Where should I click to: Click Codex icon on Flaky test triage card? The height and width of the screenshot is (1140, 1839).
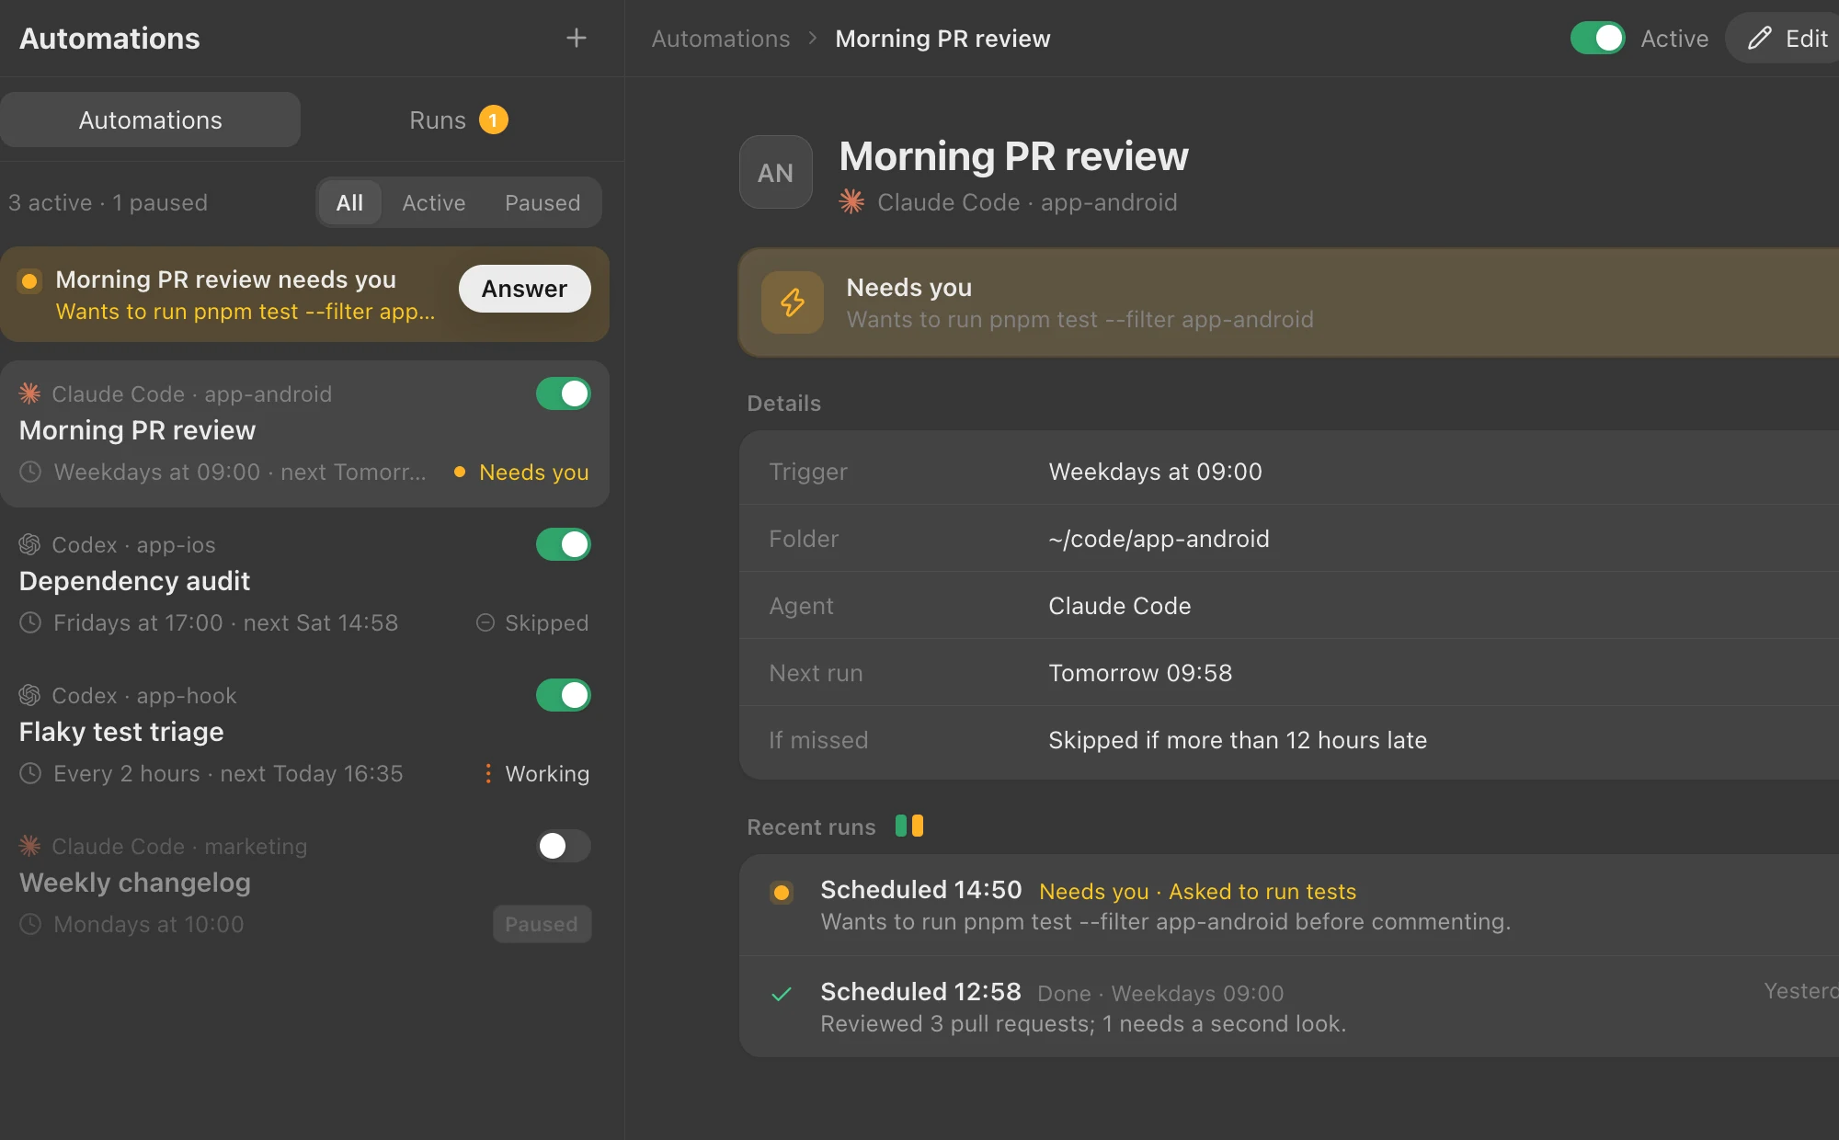click(30, 695)
